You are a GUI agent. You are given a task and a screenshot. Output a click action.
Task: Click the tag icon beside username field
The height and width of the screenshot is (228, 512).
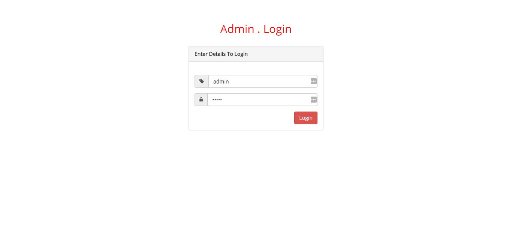tap(202, 81)
